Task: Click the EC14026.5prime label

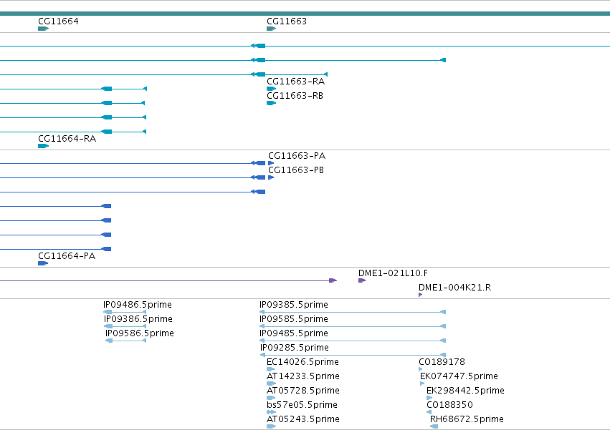Action: 302,362
